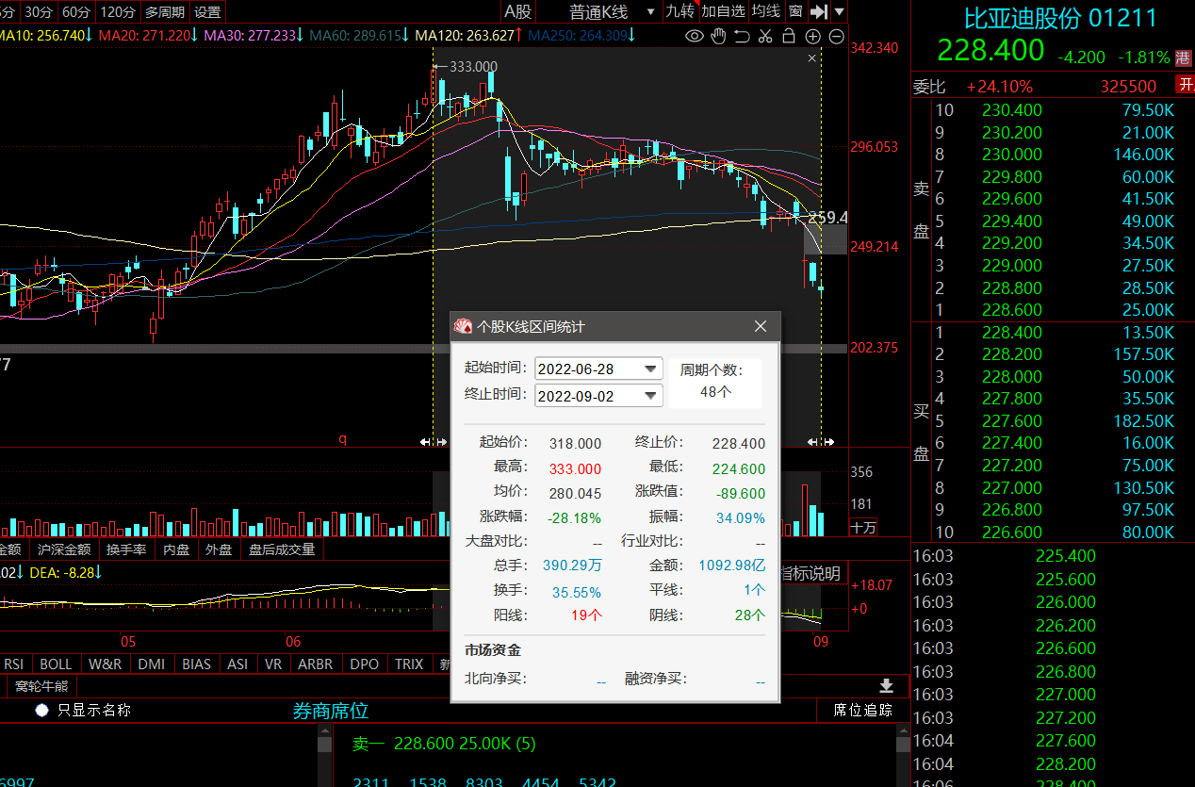The width and height of the screenshot is (1195, 787).
Task: Switch to the 30分 period tab
Action: pyautogui.click(x=39, y=11)
